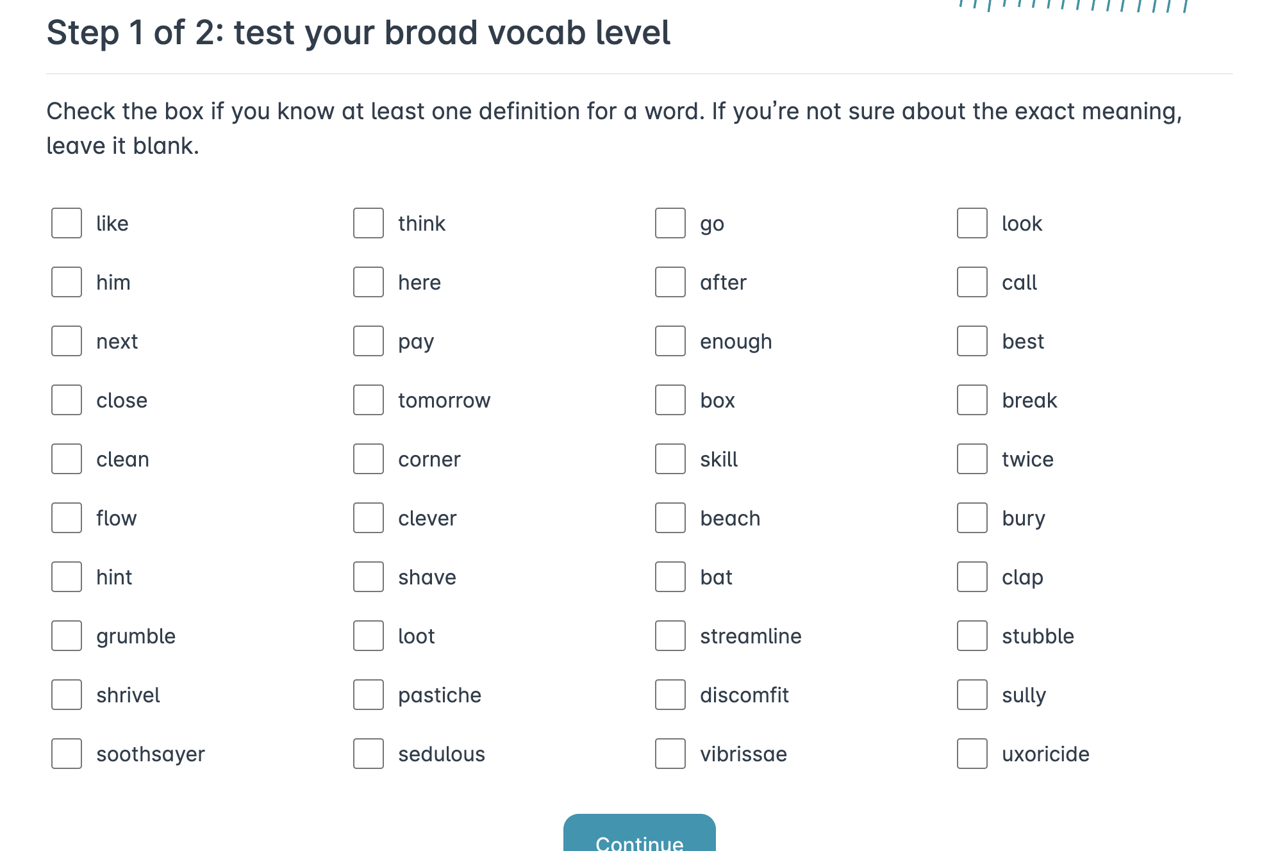Check the 'streamline' checkbox

coord(670,636)
